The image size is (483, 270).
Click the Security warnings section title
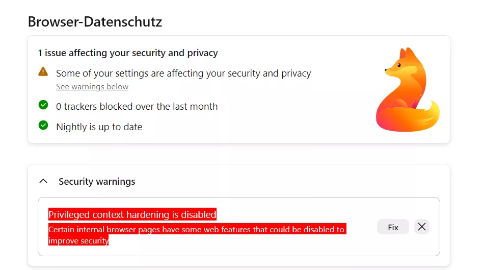(97, 182)
